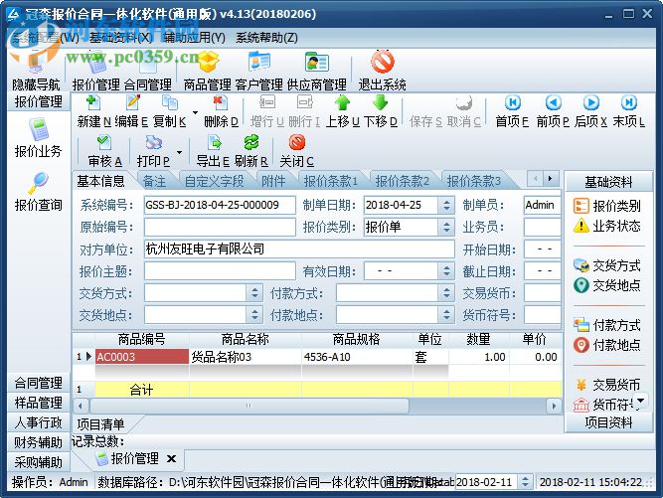Move row down with 下移 D
Image resolution: width=663 pixels, height=498 pixels.
click(381, 111)
